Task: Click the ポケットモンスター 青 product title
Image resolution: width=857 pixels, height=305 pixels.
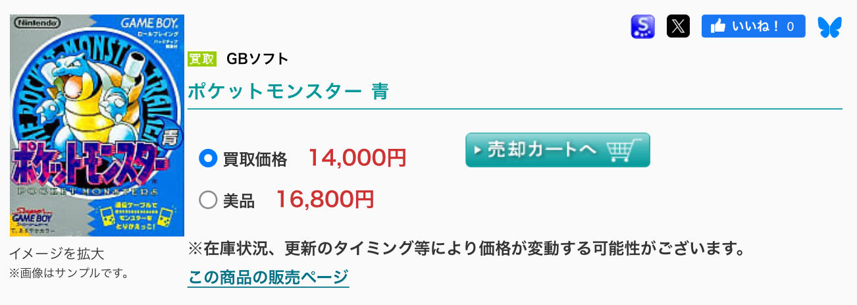Action: tap(288, 92)
